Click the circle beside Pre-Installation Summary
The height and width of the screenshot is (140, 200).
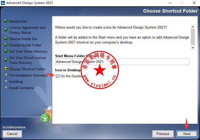point(6,75)
